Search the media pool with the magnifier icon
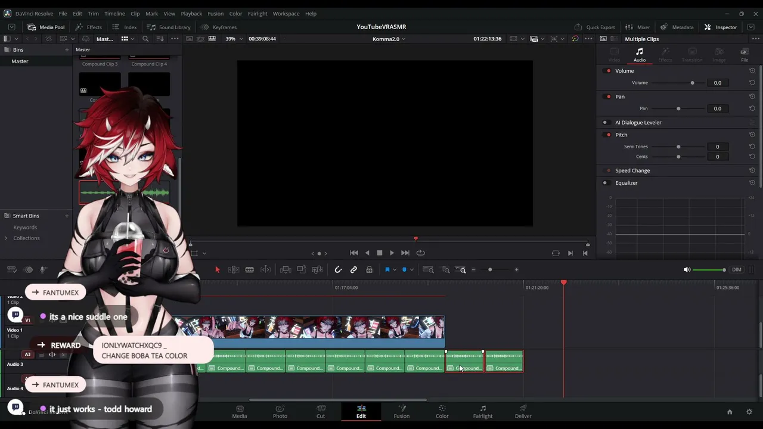 coord(145,39)
